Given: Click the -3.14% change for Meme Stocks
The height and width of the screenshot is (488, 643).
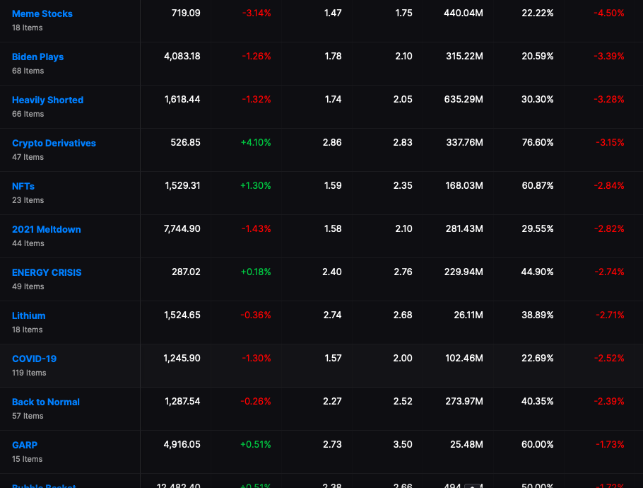Looking at the screenshot, I should [256, 13].
